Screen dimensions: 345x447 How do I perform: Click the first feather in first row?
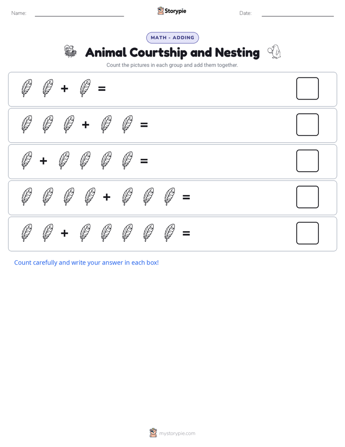click(27, 88)
